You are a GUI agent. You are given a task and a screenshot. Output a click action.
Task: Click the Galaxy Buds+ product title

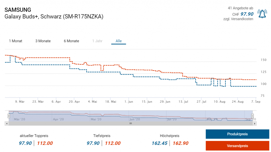click(54, 16)
